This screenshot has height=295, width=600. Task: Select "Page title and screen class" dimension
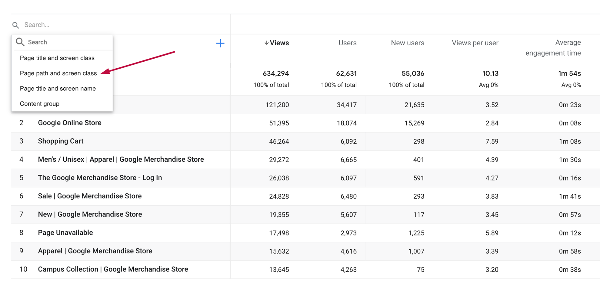coord(57,58)
